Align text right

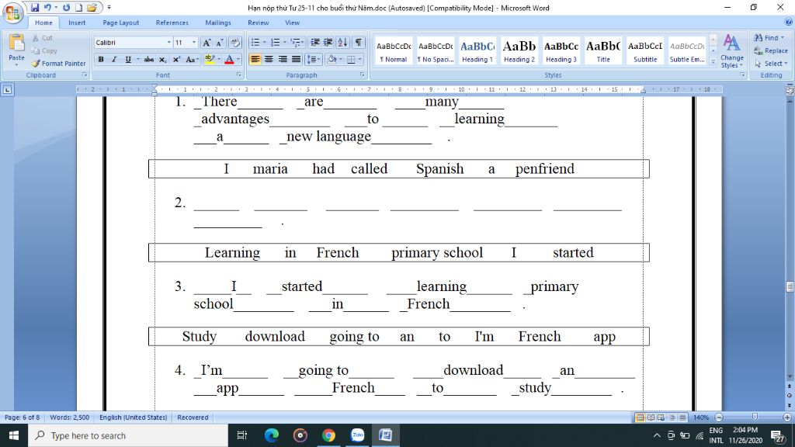tap(283, 59)
